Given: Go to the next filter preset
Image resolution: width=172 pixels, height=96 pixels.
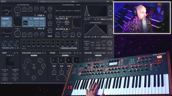Looking at the screenshot, I should click(x=72, y=5).
